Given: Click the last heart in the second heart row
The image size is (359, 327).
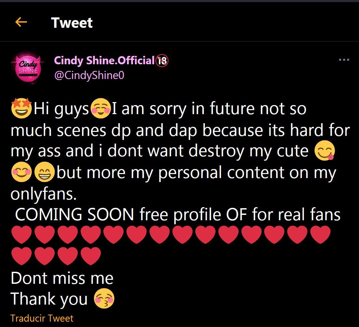Looking at the screenshot, I should pyautogui.click(x=91, y=256).
